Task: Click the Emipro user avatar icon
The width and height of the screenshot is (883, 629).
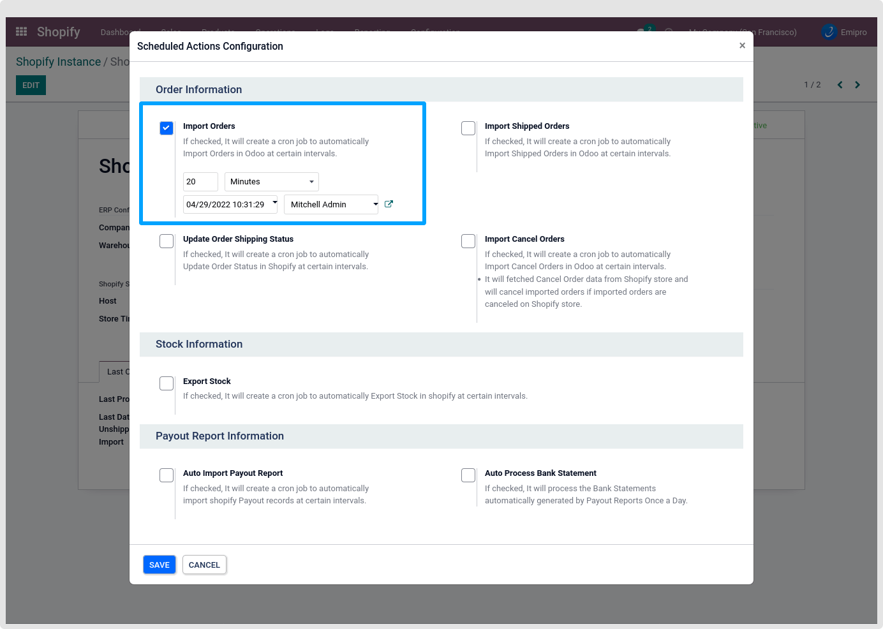Action: coord(829,32)
